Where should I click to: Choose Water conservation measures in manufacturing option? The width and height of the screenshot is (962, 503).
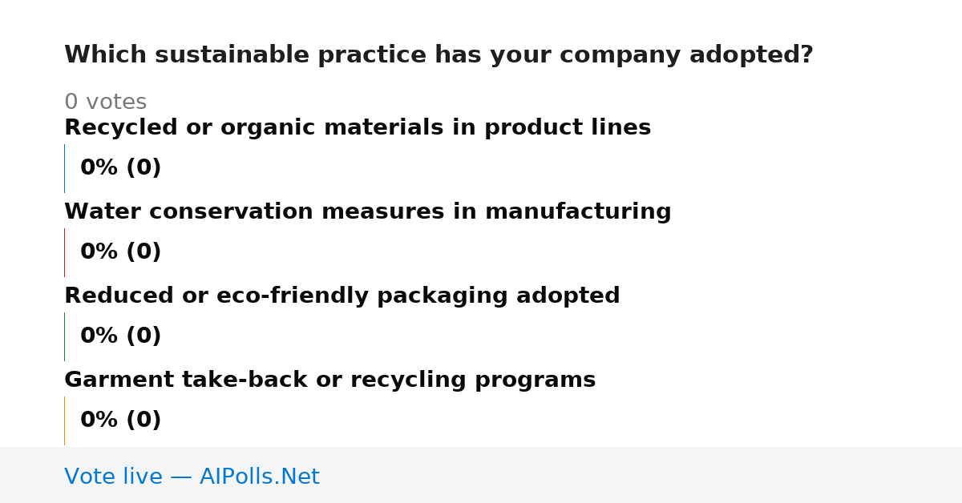[368, 212]
